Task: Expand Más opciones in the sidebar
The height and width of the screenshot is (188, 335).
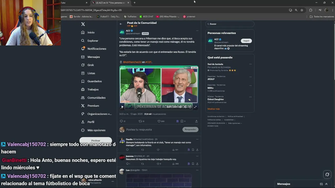Action: [x=93, y=130]
